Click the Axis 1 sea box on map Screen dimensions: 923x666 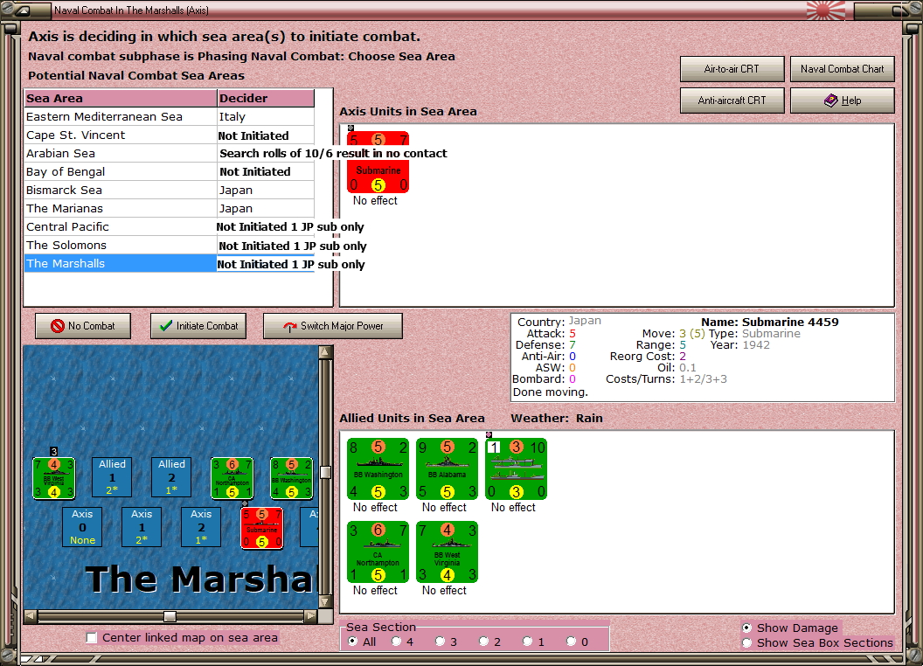tap(142, 527)
